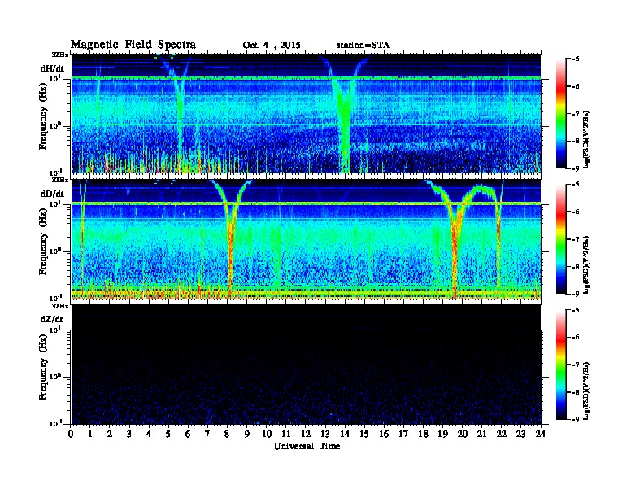The height and width of the screenshot is (498, 644).
Task: Click the '-5' tick on the dH/dt color bar
Action: pyautogui.click(x=576, y=59)
